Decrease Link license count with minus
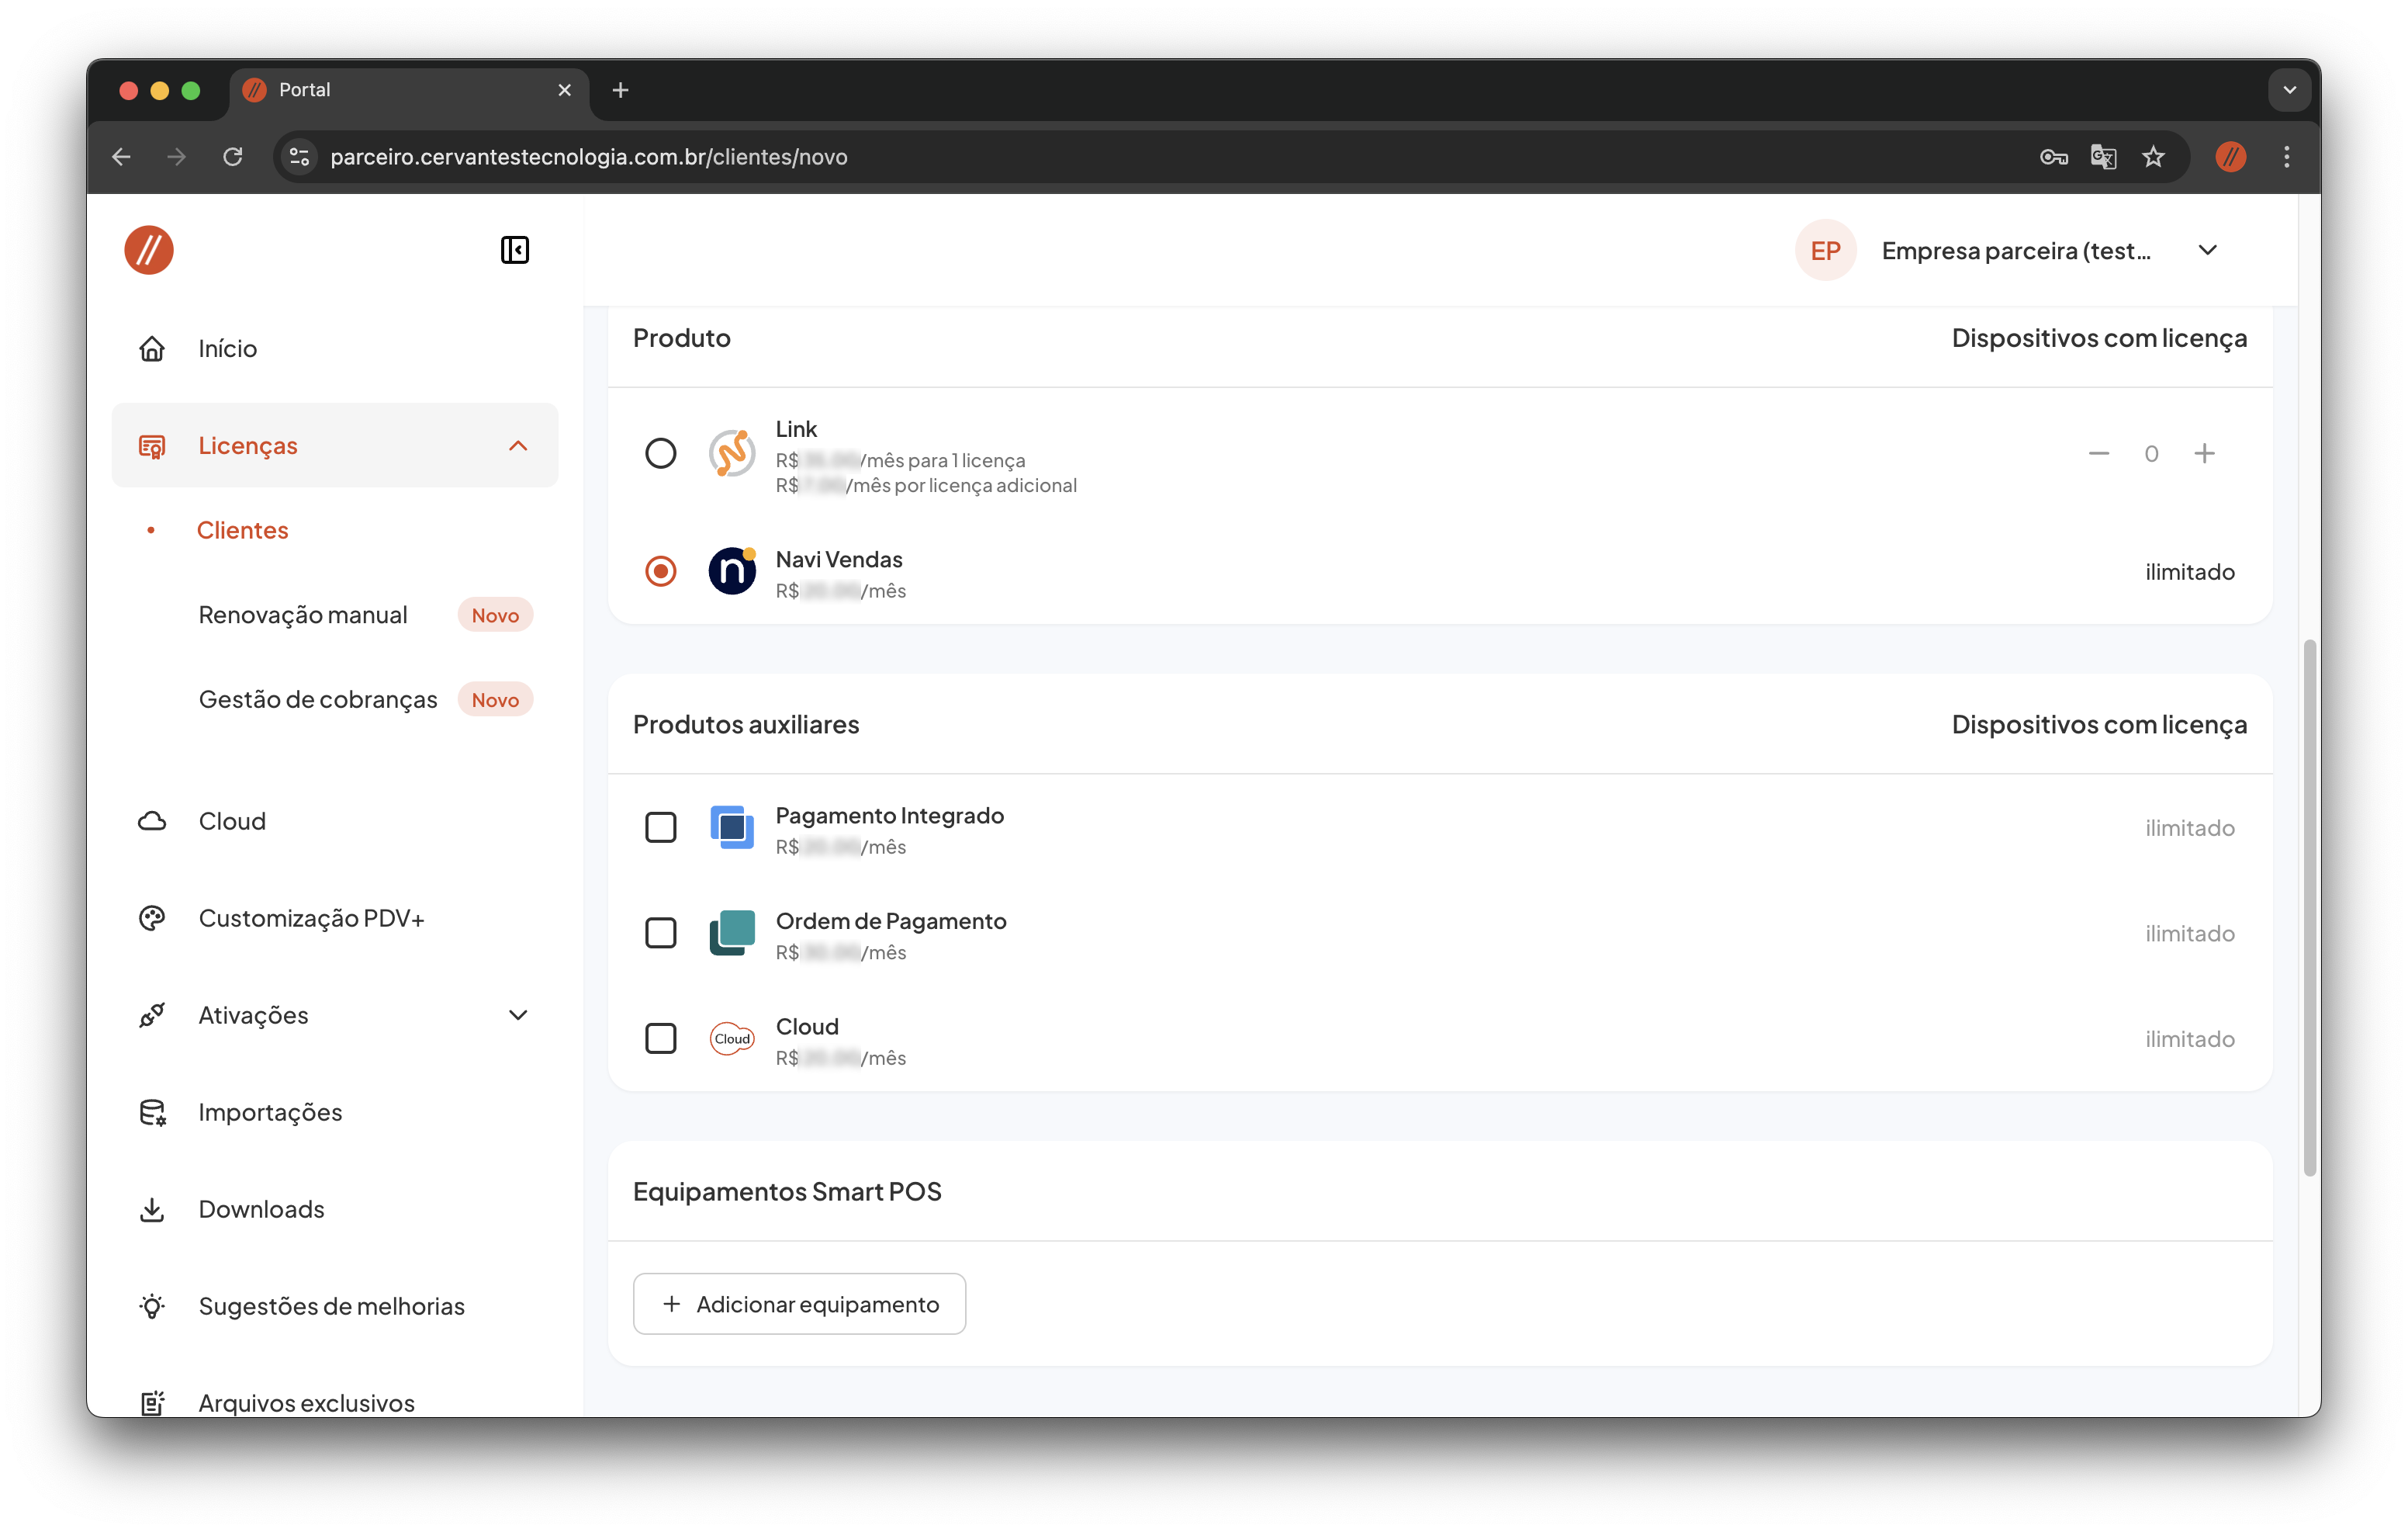2408x1532 pixels. (x=2099, y=454)
